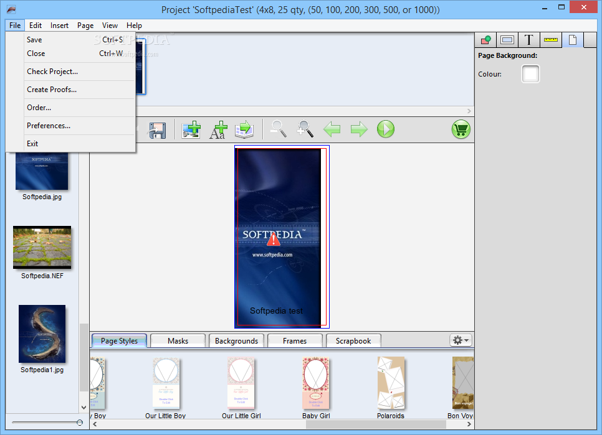
Task: Open the Help menu
Action: point(134,26)
